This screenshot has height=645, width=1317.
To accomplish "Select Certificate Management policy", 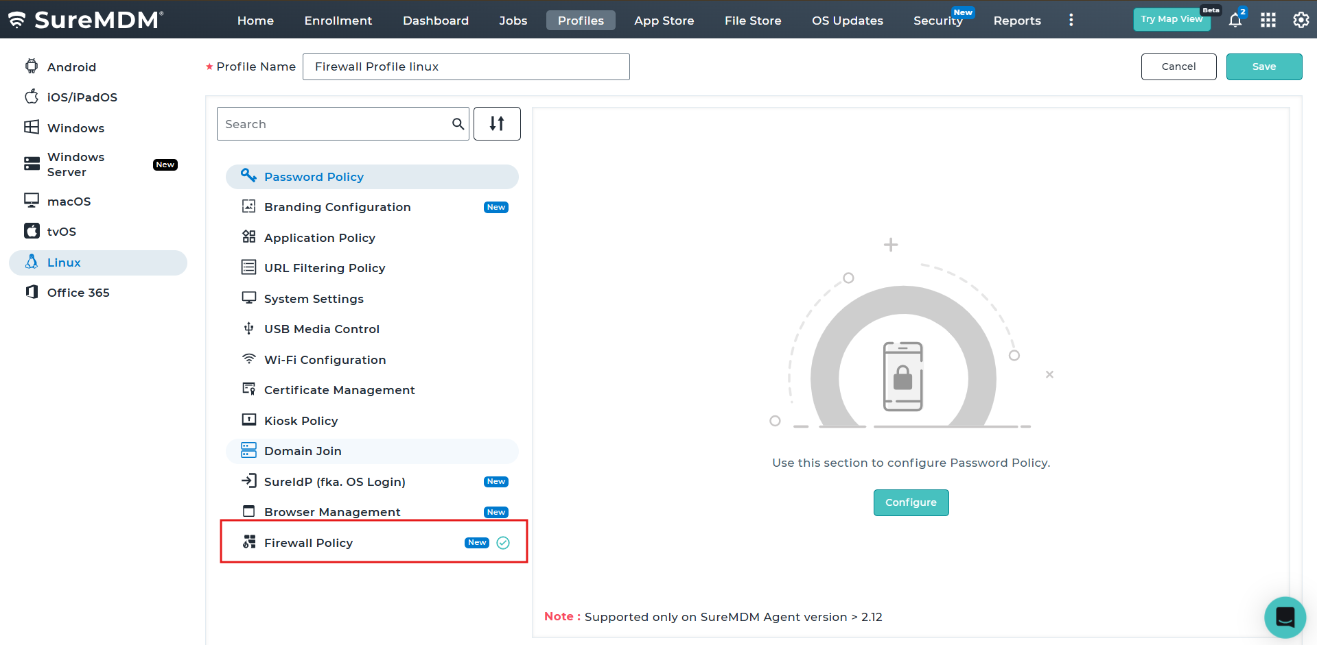I will [372, 390].
